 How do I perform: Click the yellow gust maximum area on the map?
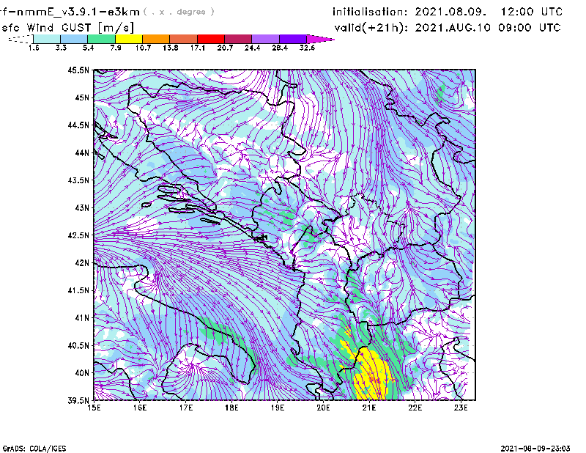click(x=372, y=374)
